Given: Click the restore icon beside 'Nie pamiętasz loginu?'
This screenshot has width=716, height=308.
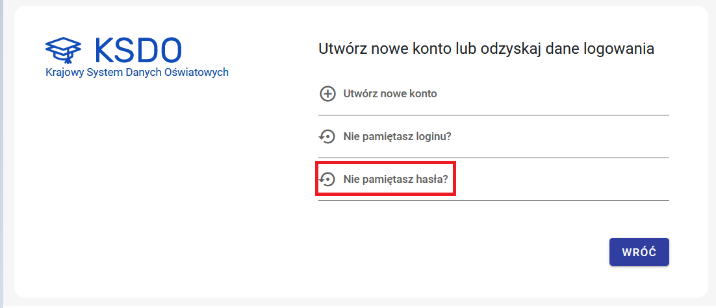Looking at the screenshot, I should click(327, 137).
